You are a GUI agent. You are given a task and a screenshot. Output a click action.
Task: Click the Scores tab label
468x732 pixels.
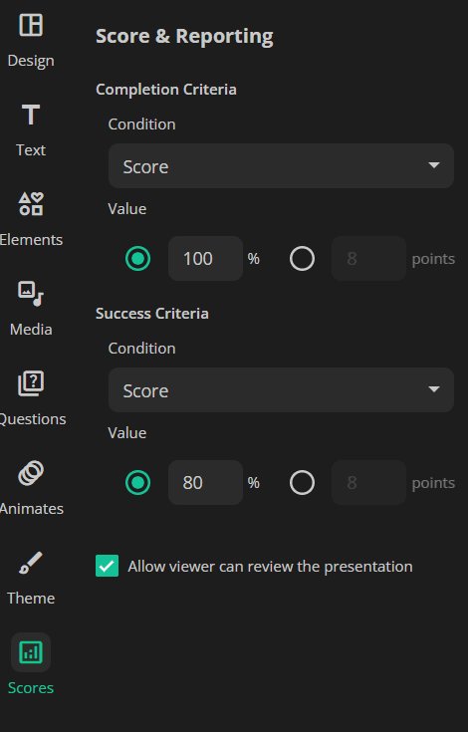point(31,687)
